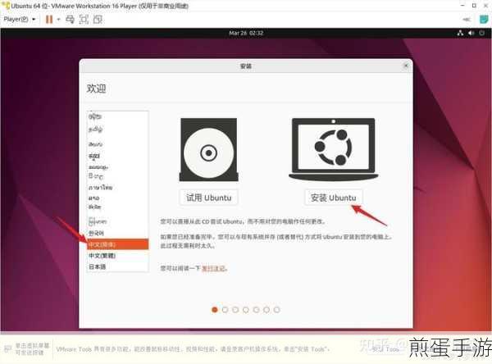Select ภาษาไทย in the language list
This screenshot has height=364, width=492.
coord(117,188)
